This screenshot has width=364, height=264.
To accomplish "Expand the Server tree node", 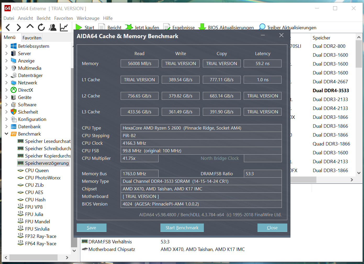I will [x=7, y=54].
